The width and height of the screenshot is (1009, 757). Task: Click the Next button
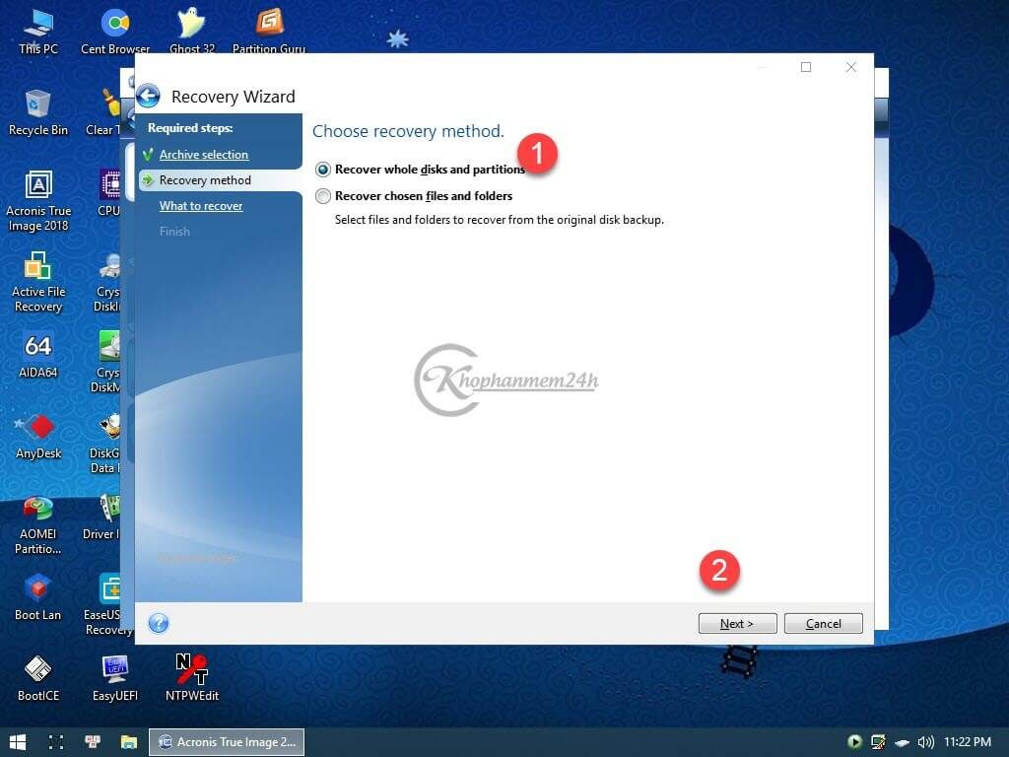click(737, 623)
